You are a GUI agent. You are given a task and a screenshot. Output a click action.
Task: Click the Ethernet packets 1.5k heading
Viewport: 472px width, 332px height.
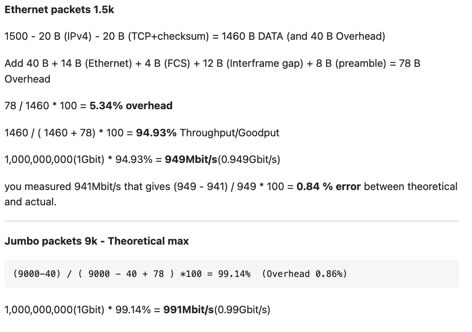[x=59, y=10]
